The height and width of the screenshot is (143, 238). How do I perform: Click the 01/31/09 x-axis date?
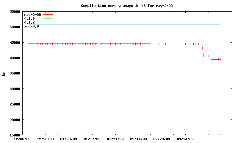point(115,139)
